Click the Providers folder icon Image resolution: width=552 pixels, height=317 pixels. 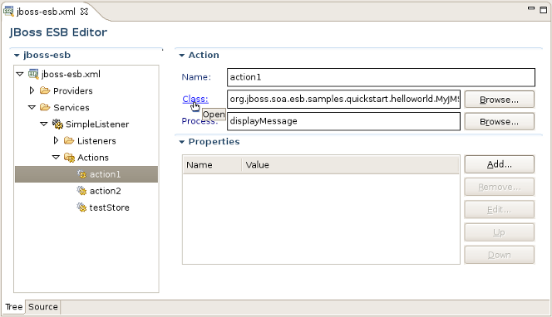(x=45, y=90)
